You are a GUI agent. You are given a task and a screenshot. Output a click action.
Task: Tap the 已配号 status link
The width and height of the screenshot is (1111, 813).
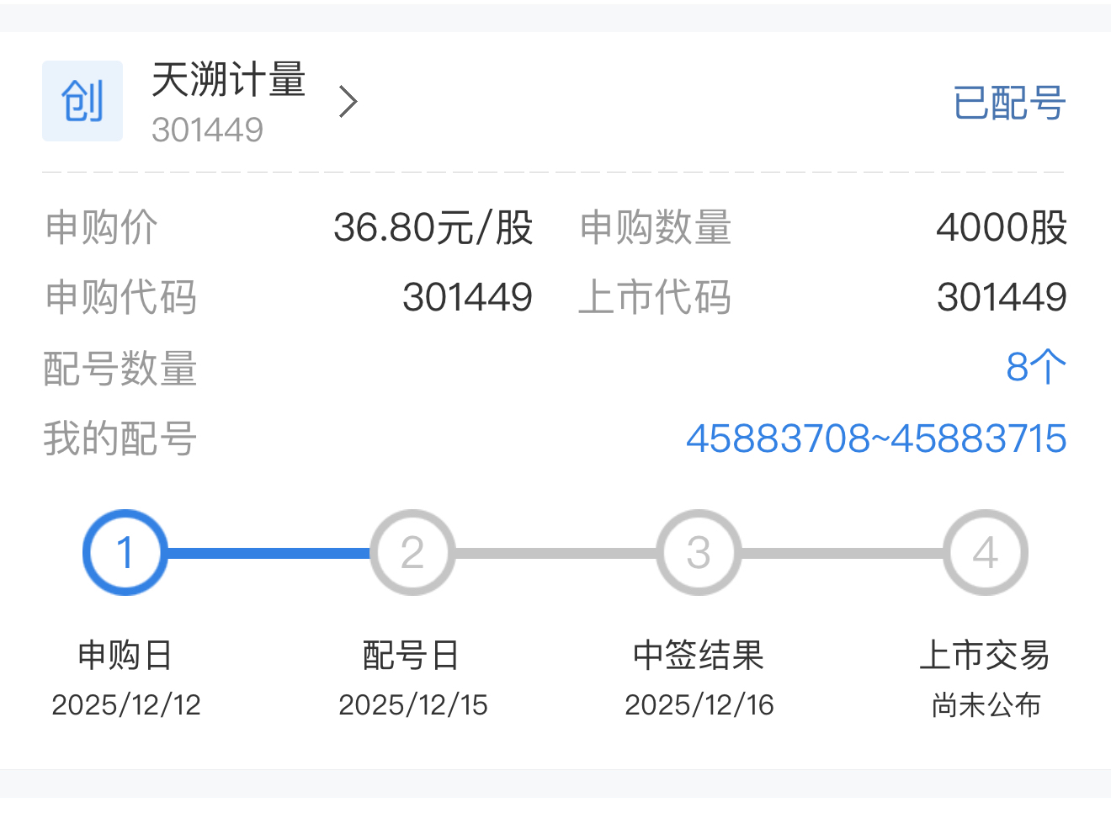coord(1009,103)
